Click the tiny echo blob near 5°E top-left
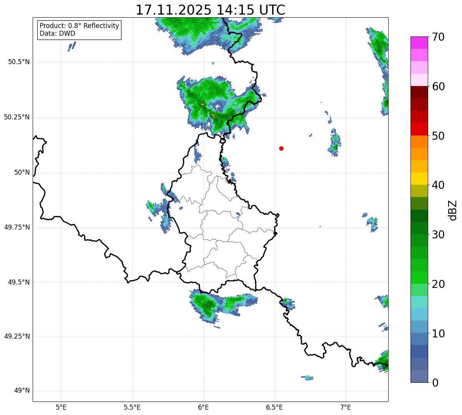Viewport: 462px width, 415px height. 71,46
